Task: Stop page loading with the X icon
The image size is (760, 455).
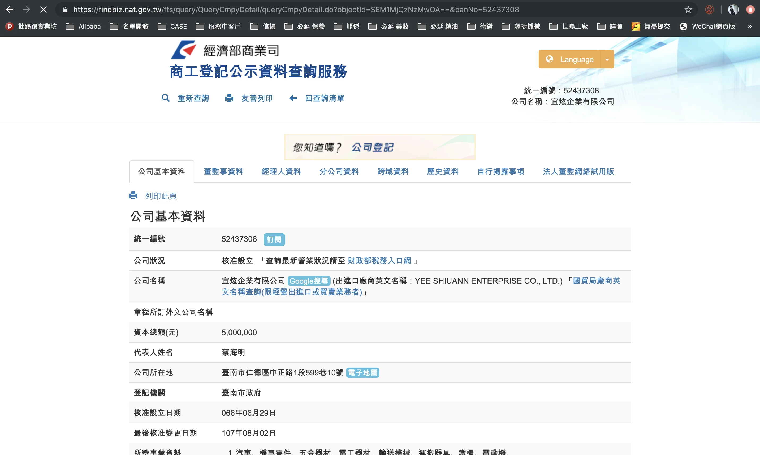Action: coord(44,10)
